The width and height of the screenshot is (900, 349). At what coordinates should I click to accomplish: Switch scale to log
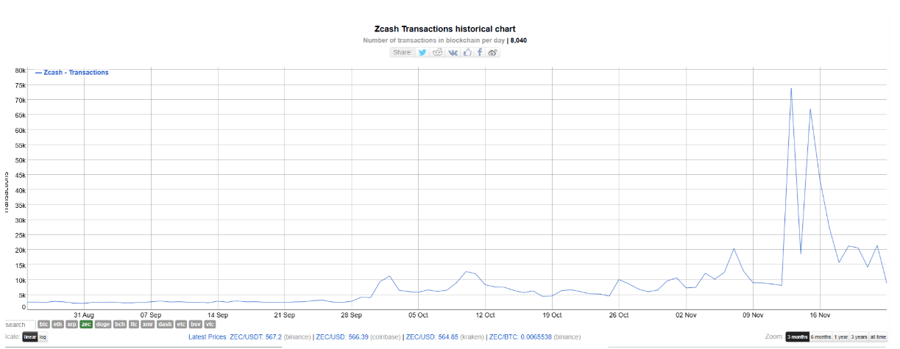(x=43, y=337)
